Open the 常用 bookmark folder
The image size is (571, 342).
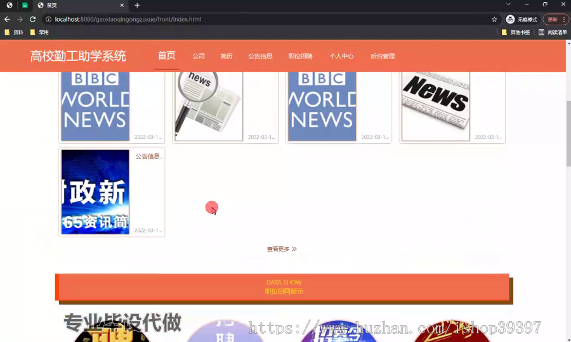pos(39,32)
